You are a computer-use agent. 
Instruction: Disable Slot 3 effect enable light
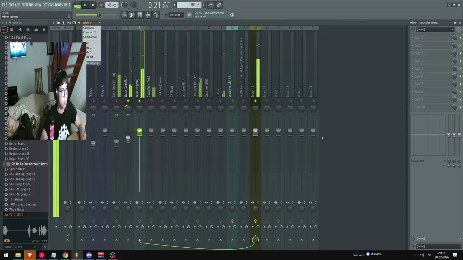coord(460,53)
